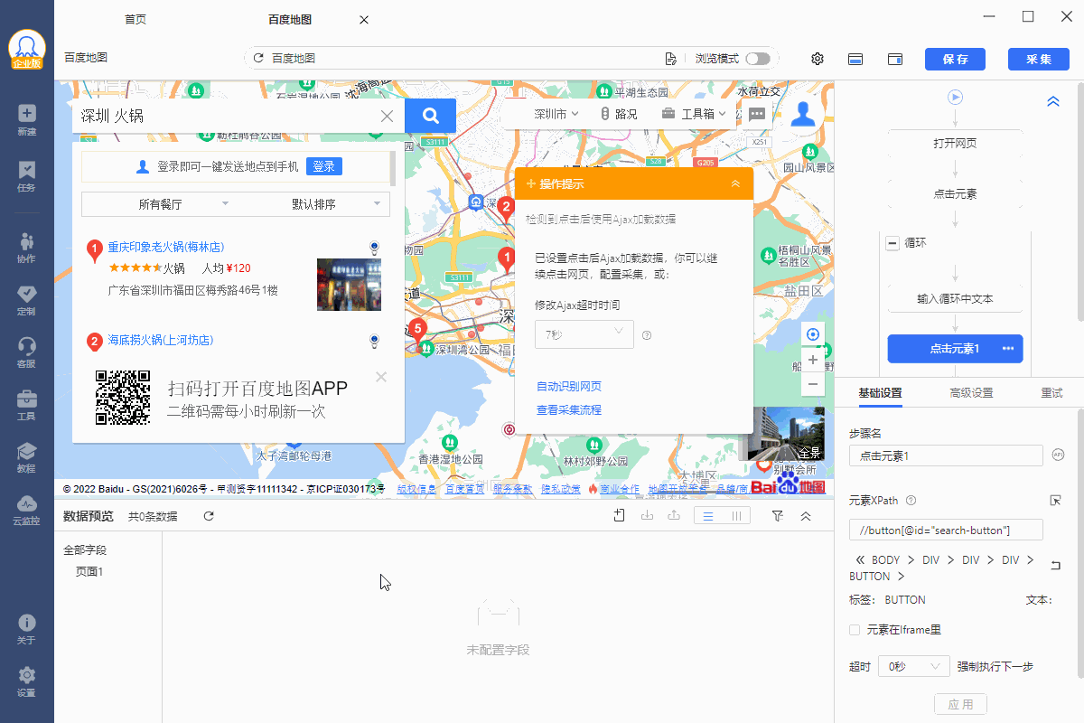Screen dimensions: 1084x723
Task: Click the filter icon in 数据预览
Action: coord(778,516)
